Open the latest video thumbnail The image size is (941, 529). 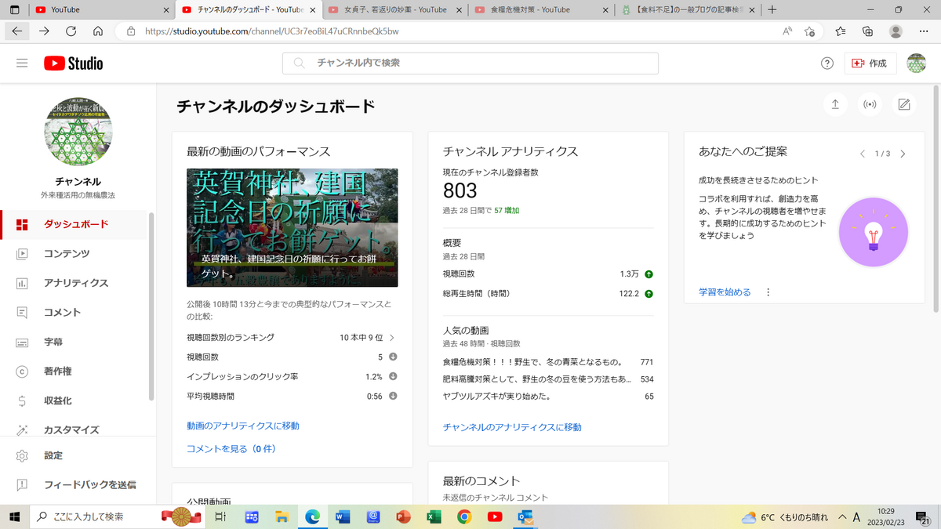click(292, 227)
